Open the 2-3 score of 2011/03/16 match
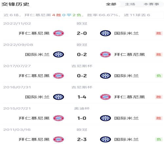 pos(82,139)
